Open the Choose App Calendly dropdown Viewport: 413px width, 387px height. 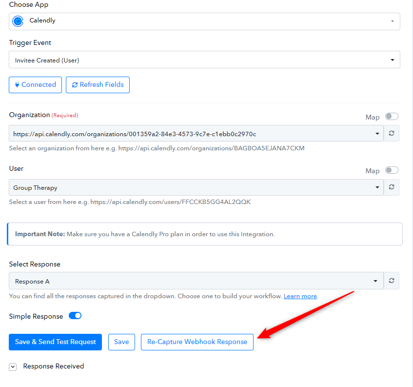tap(204, 21)
